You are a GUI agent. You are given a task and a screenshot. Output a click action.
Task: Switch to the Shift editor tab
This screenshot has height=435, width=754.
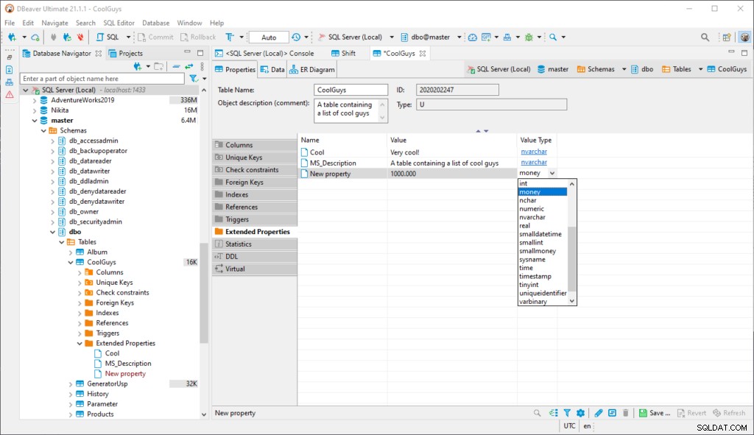[343, 53]
